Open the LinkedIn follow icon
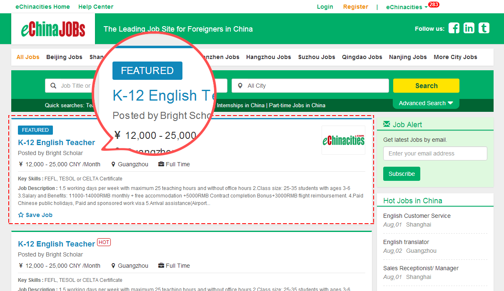 coord(469,28)
